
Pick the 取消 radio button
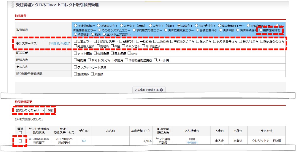(x=93, y=35)
